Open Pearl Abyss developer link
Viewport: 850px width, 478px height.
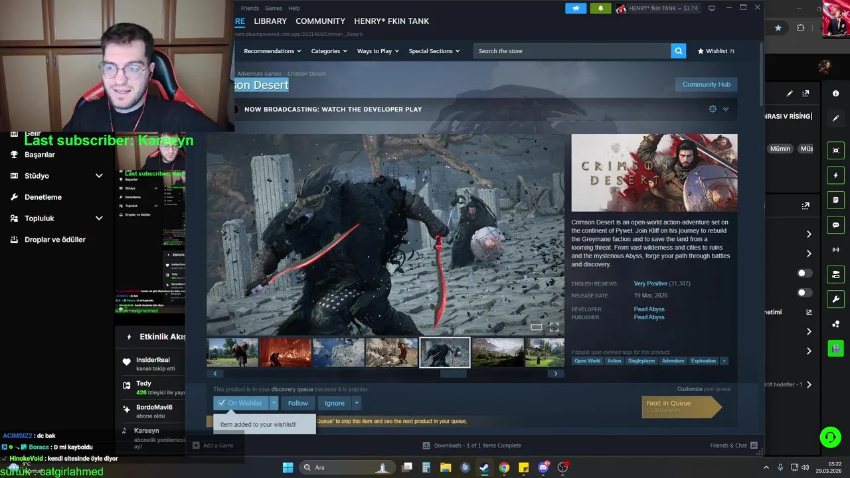coord(649,309)
